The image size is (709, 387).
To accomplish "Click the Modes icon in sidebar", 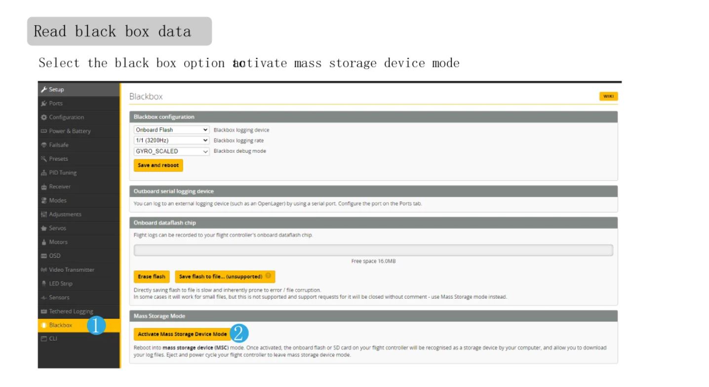I will pos(43,200).
